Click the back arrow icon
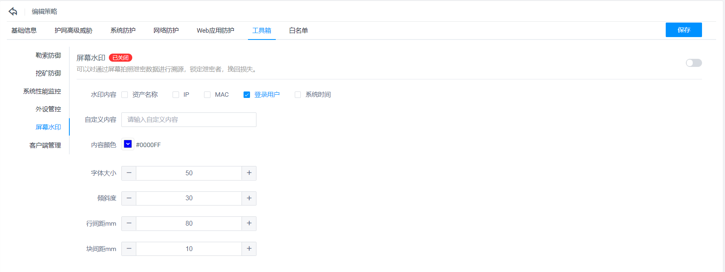 (13, 11)
